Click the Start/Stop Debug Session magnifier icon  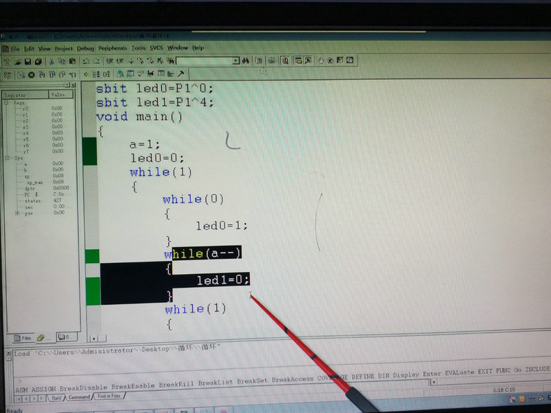285,61
